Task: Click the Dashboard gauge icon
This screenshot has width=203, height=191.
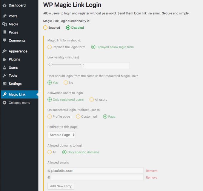Action: click(x=4, y=5)
